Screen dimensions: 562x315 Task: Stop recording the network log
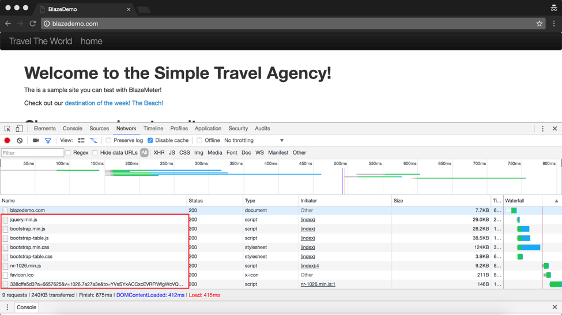7,140
